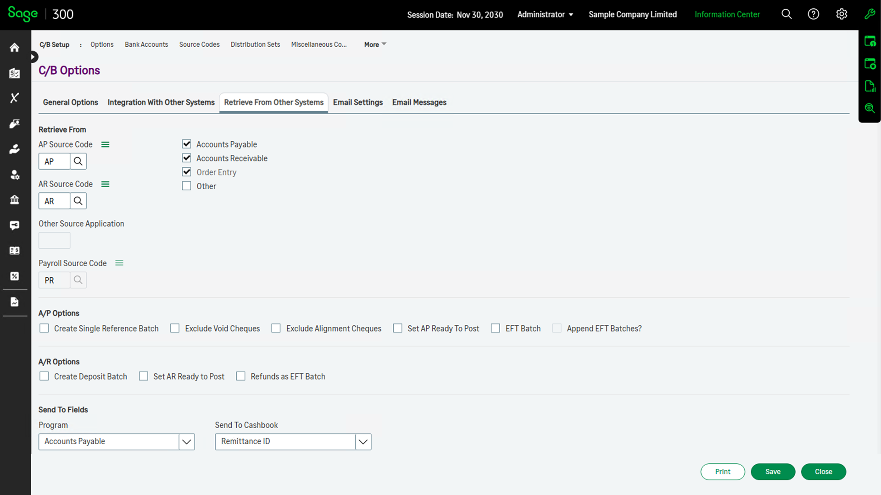881x495 pixels.
Task: Click the AP Source Code finder list icon
Action: click(105, 144)
